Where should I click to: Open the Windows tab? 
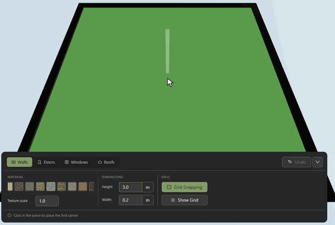coord(76,162)
